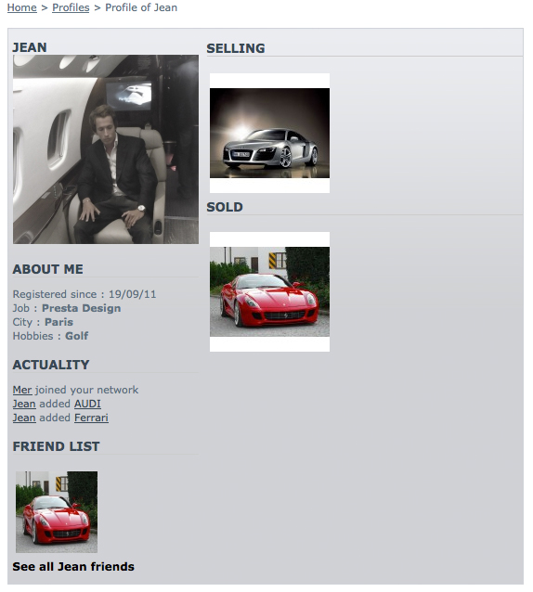
Task: Click the Jean link before 'added Ferrari'
Action: 24,418
